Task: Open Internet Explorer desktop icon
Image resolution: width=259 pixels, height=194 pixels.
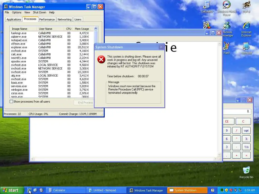Action: pyautogui.click(x=246, y=29)
